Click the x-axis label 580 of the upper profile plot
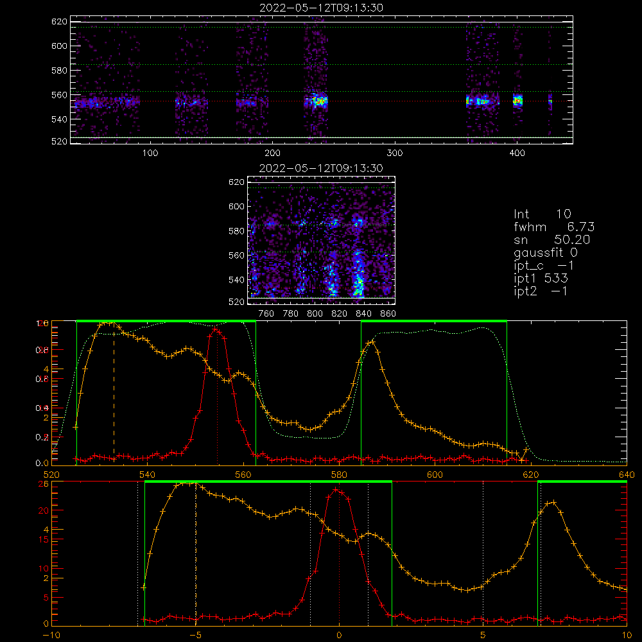The width and height of the screenshot is (642, 642). coord(339,474)
